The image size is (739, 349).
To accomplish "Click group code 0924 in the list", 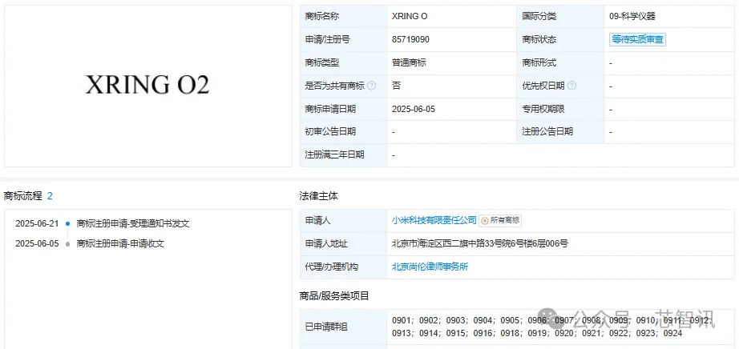I will (x=672, y=334).
